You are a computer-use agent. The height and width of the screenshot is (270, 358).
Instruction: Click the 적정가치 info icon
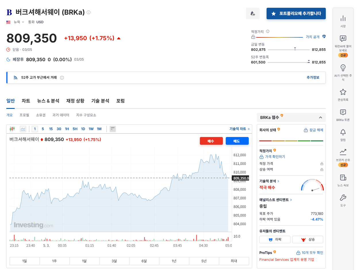click(268, 31)
